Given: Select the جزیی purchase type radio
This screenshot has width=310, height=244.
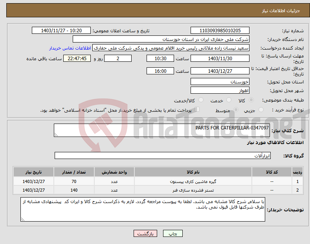Looking at the screenshot, I should (x=261, y=110).
